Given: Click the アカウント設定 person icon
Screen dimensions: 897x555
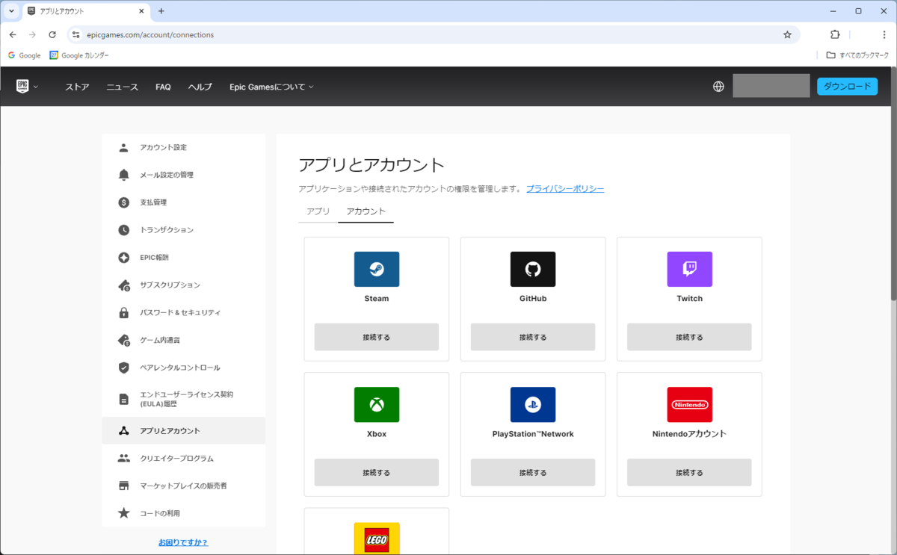Looking at the screenshot, I should point(124,147).
